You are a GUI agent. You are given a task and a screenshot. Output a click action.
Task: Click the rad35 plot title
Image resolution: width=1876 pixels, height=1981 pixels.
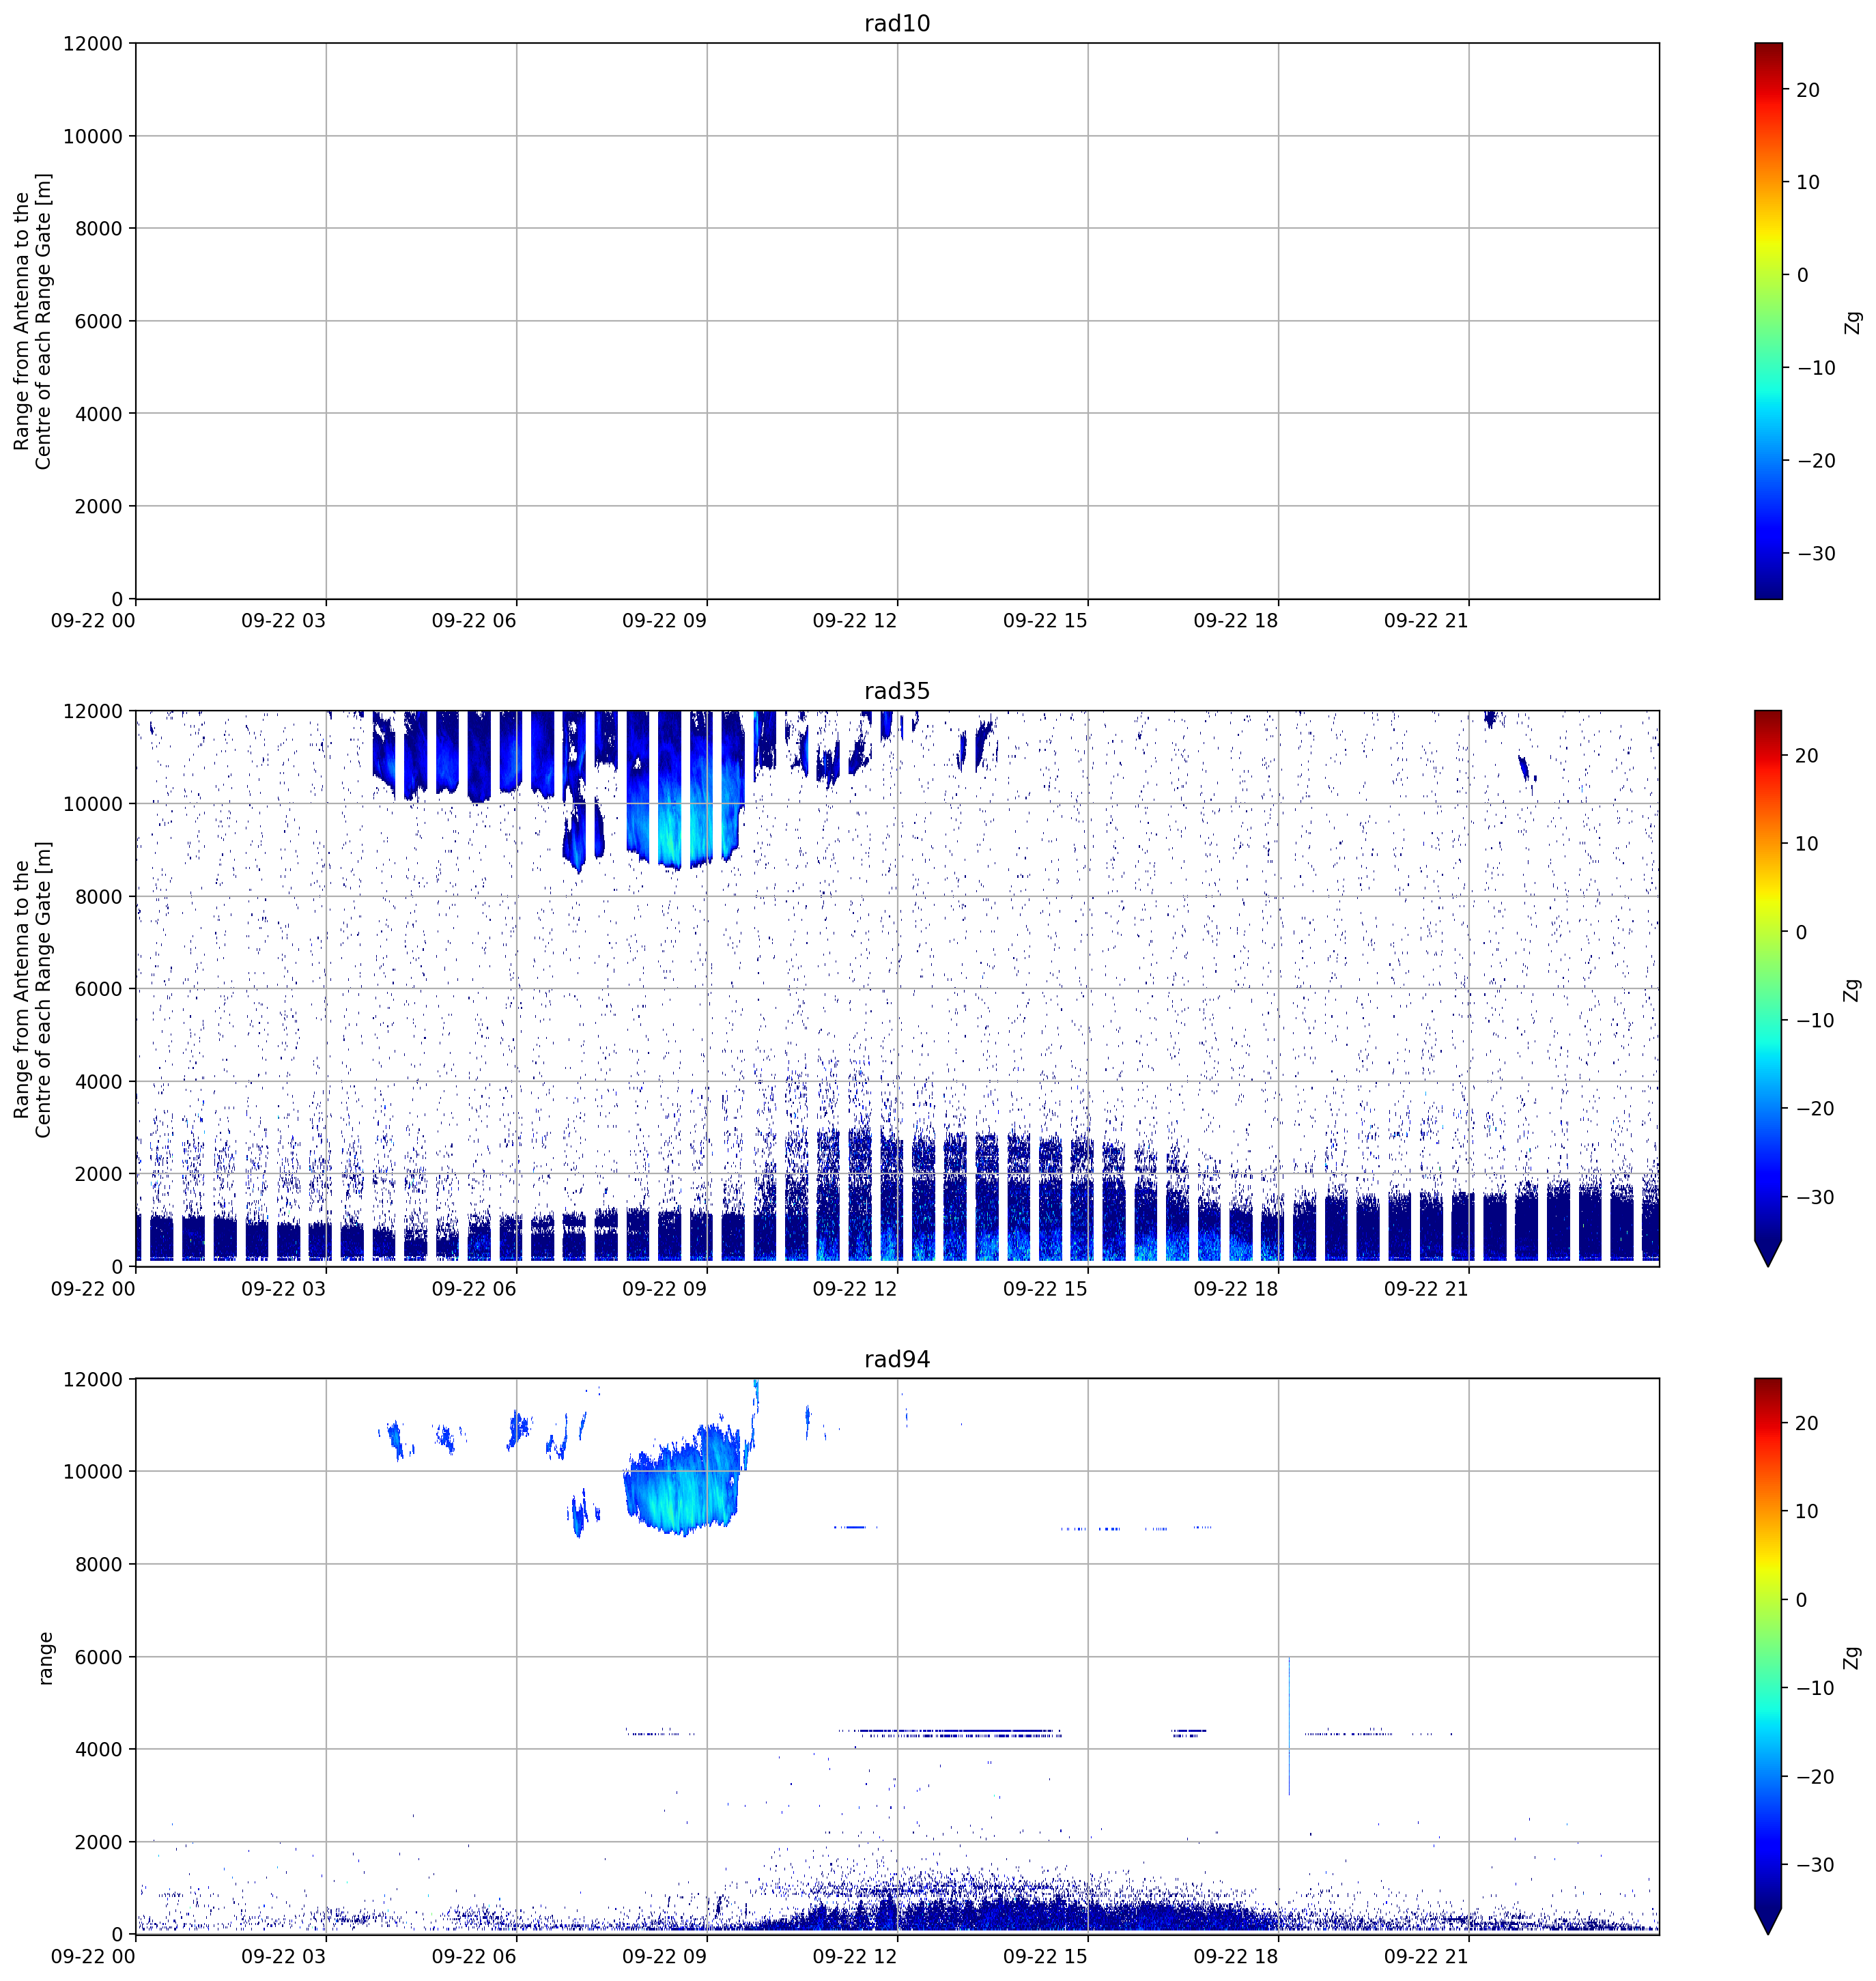(x=897, y=691)
